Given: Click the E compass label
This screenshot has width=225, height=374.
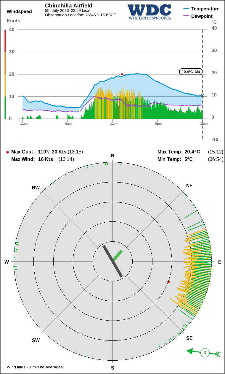Looking at the screenshot, I should (x=220, y=262).
